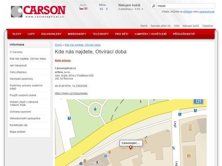Click the Hledat search field
This screenshot has height=166, width=222.
pyautogui.click(x=186, y=6)
